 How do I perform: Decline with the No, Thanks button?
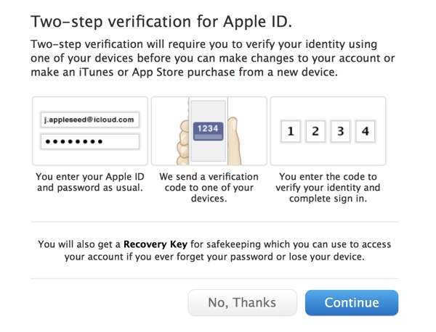coord(242,303)
